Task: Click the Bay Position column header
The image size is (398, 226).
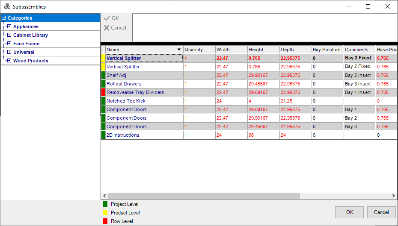Action: click(x=328, y=50)
